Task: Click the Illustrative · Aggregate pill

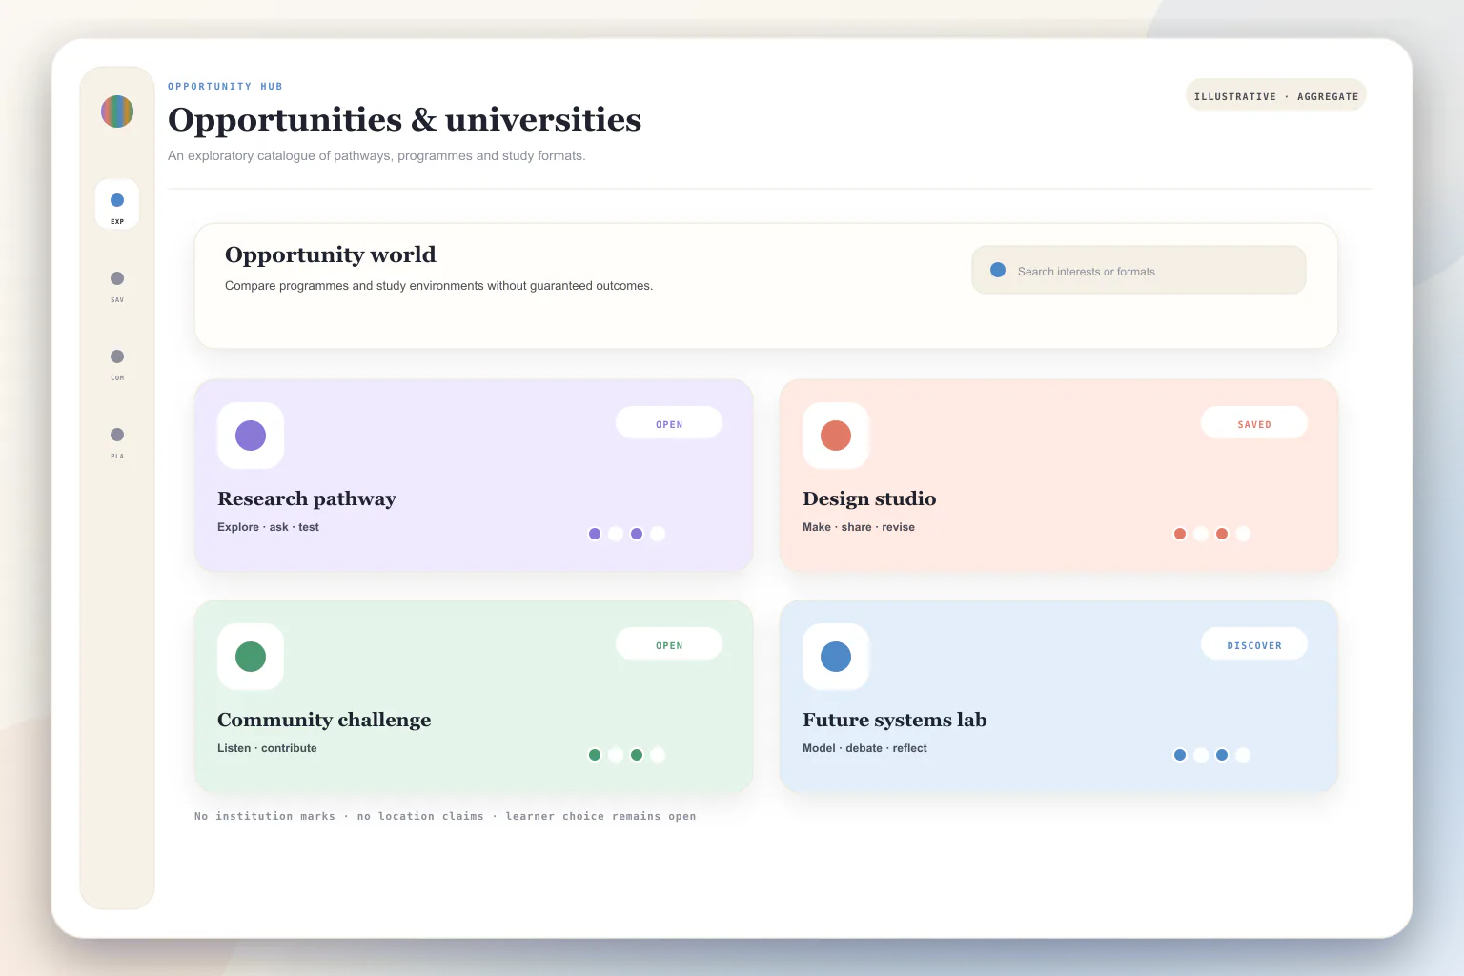Action: (x=1276, y=95)
